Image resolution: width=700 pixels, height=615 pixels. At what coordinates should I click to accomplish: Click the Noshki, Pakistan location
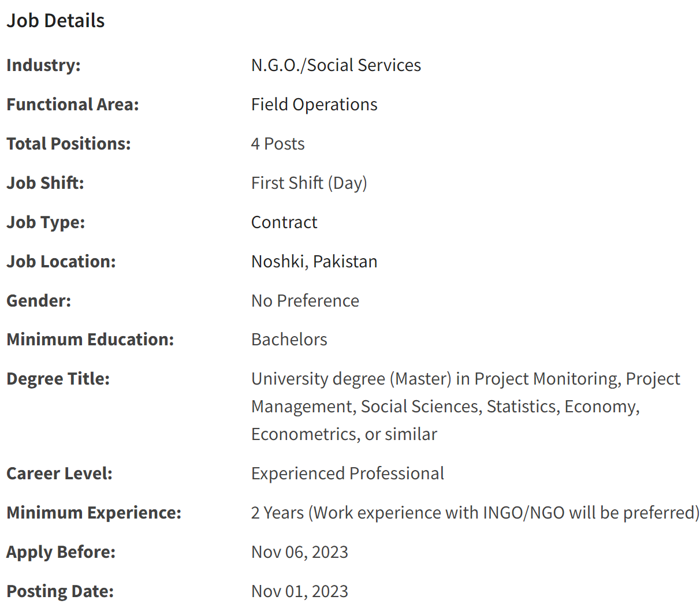pyautogui.click(x=314, y=262)
